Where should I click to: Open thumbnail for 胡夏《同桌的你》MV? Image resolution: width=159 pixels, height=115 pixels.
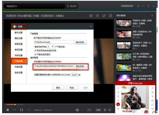click(124, 34)
